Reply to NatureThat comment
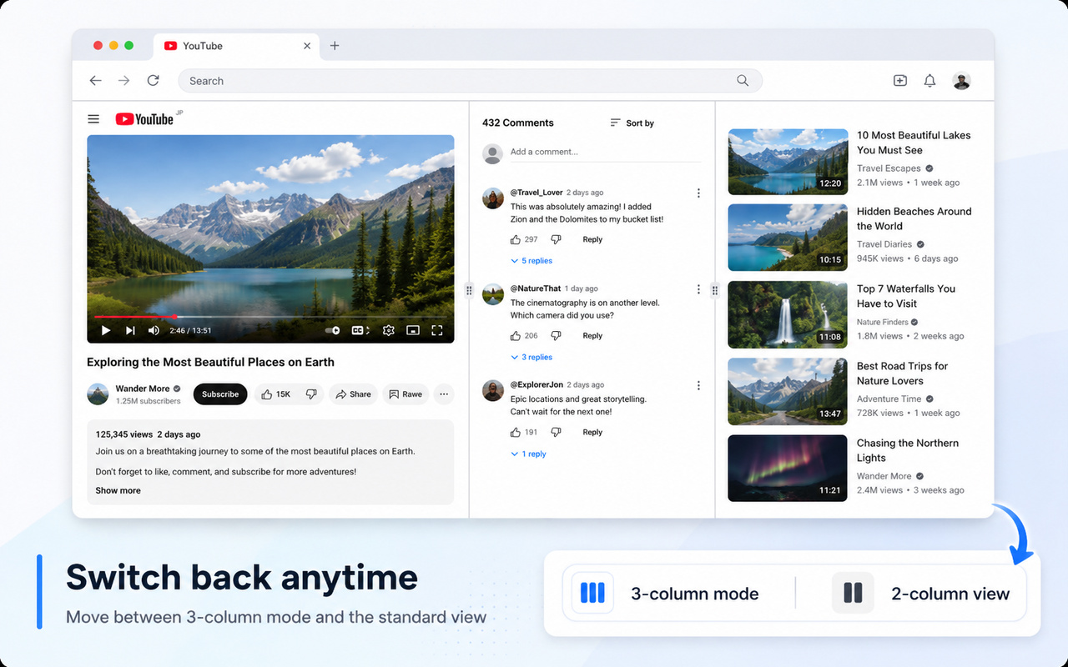The image size is (1068, 667). [x=592, y=336]
